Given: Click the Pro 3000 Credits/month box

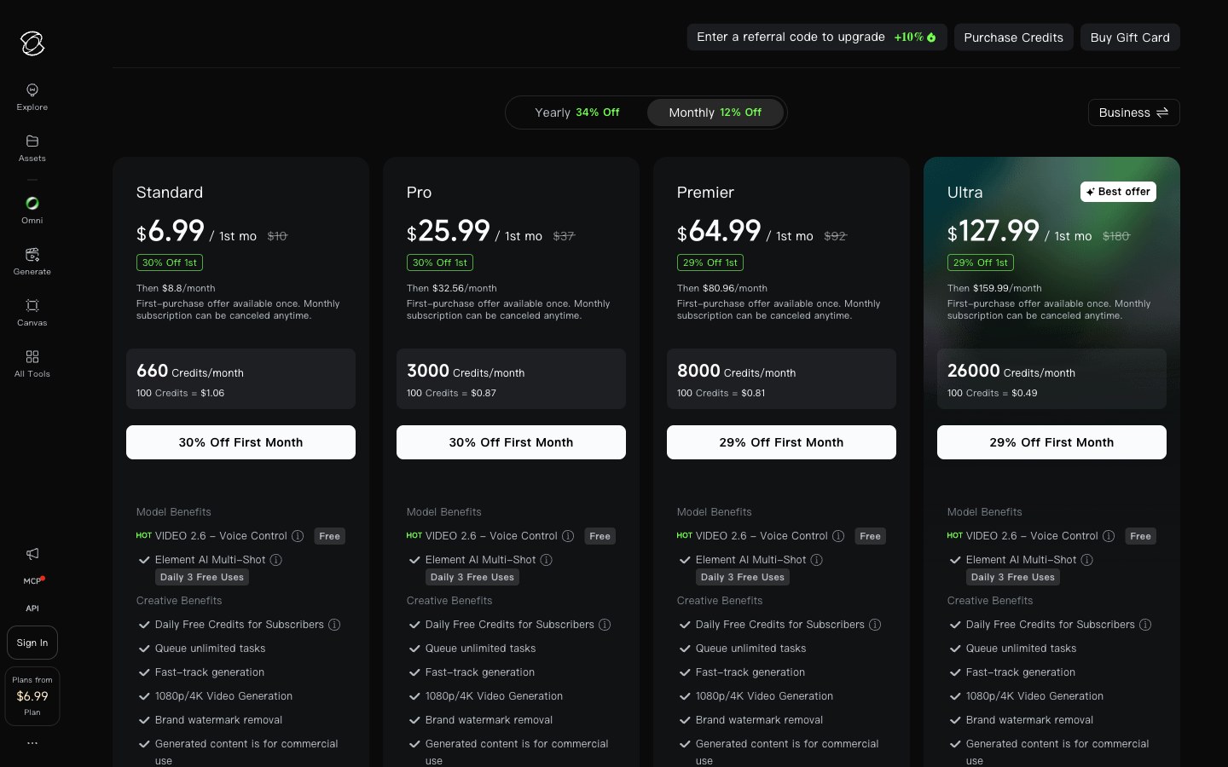Looking at the screenshot, I should 511,378.
